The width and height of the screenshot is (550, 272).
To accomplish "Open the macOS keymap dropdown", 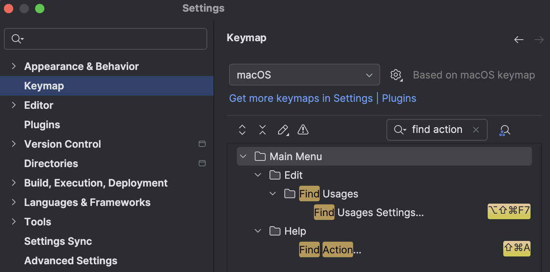I will pyautogui.click(x=304, y=75).
